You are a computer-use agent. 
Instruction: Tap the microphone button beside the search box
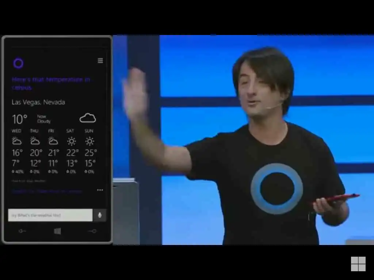(x=100, y=215)
